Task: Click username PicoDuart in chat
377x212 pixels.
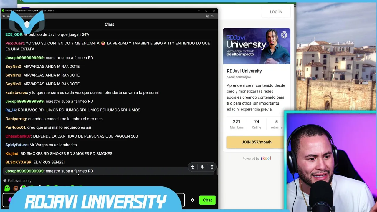Action: 14,43
